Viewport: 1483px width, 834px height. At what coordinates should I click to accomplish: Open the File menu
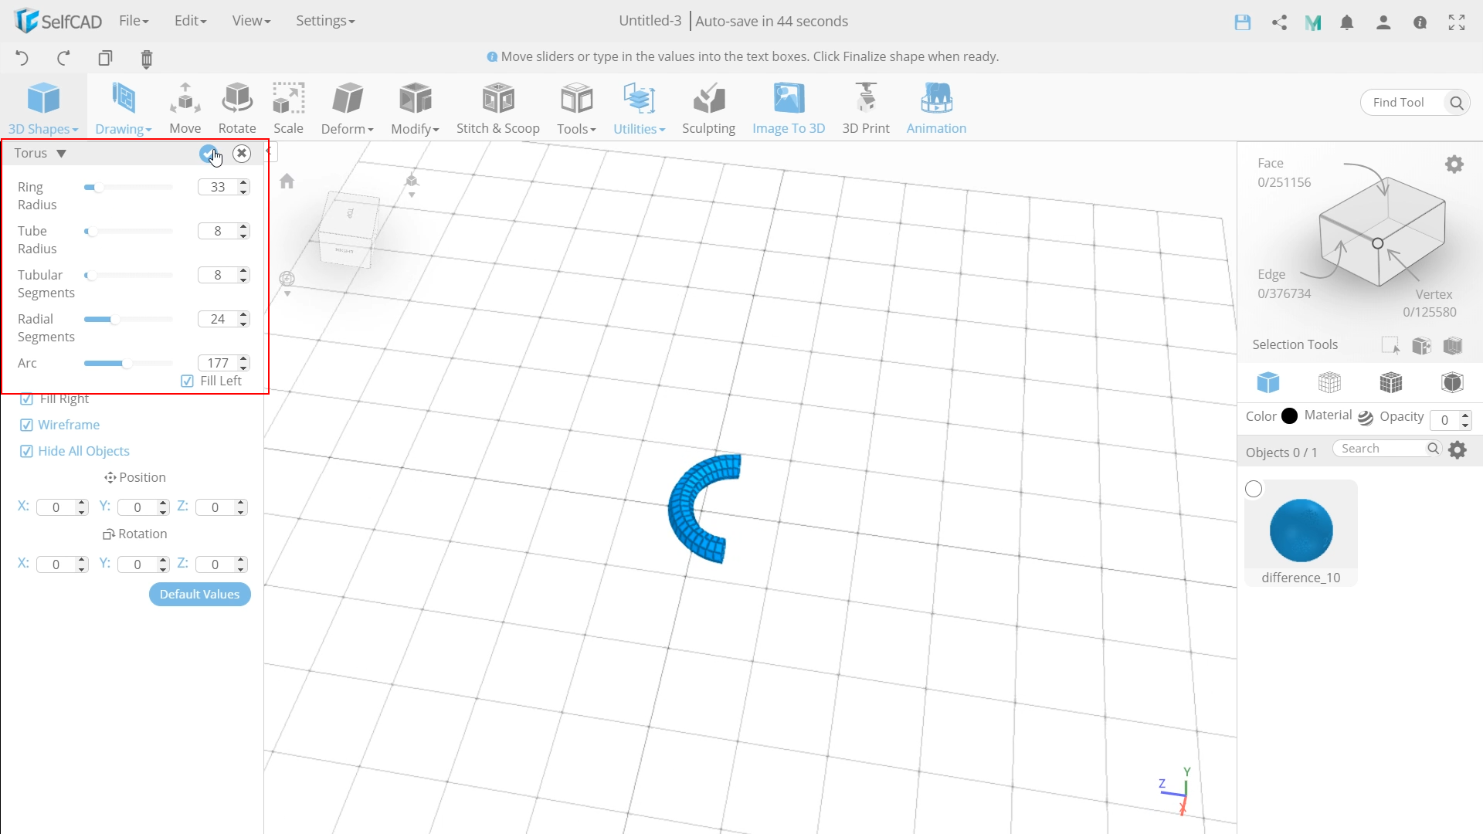pos(134,21)
